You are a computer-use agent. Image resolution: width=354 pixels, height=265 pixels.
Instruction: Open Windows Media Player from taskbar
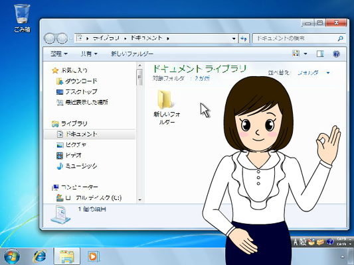[x=93, y=256]
